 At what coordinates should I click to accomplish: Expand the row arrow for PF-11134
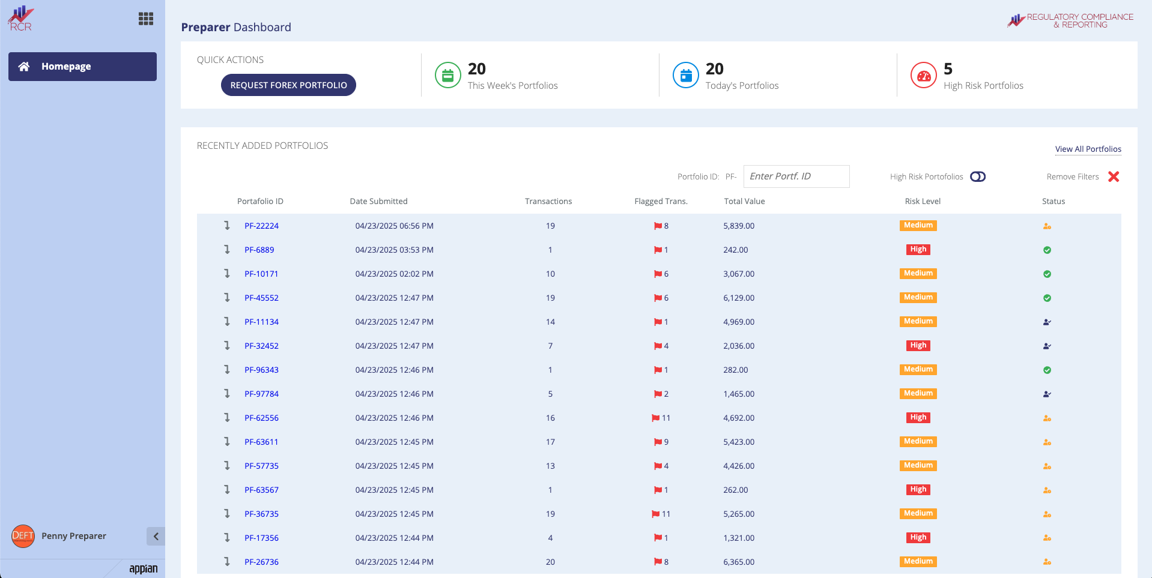[227, 322]
